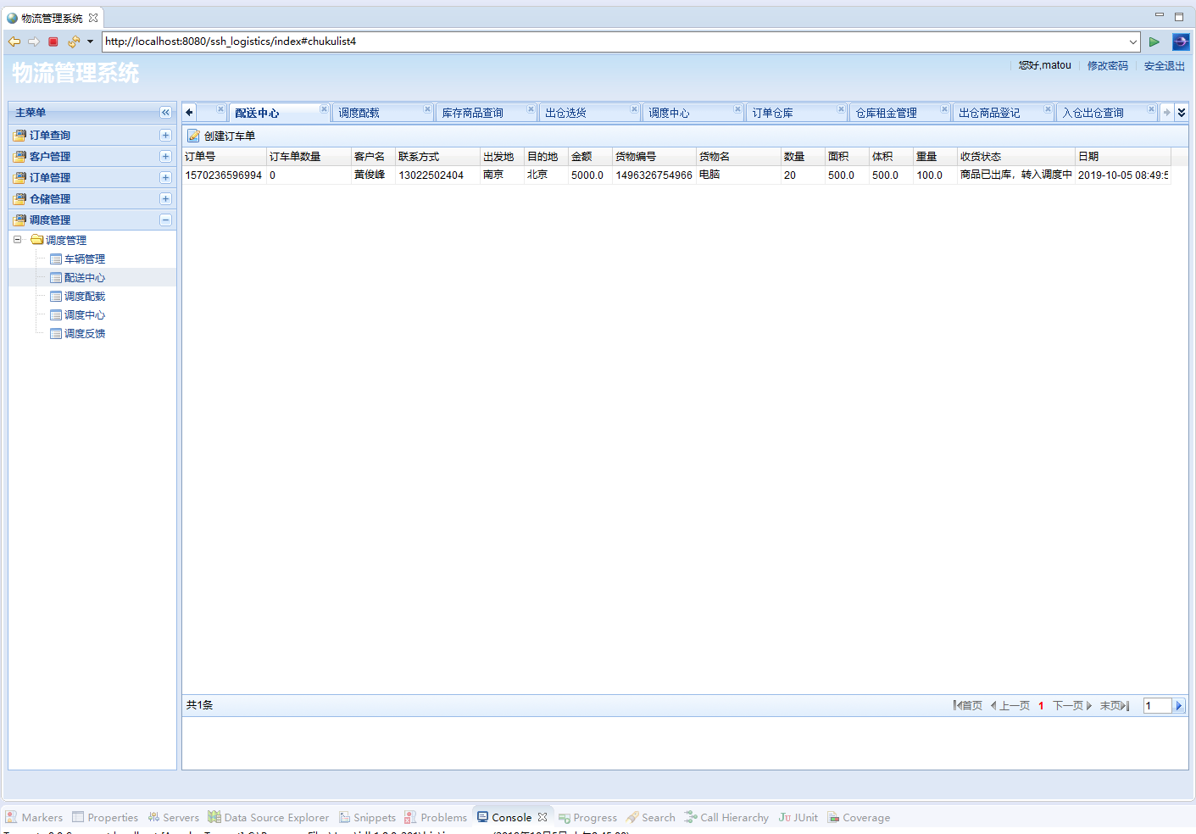Collapse the 调度管理 tree folder node
This screenshot has width=1196, height=834.
pyautogui.click(x=17, y=240)
